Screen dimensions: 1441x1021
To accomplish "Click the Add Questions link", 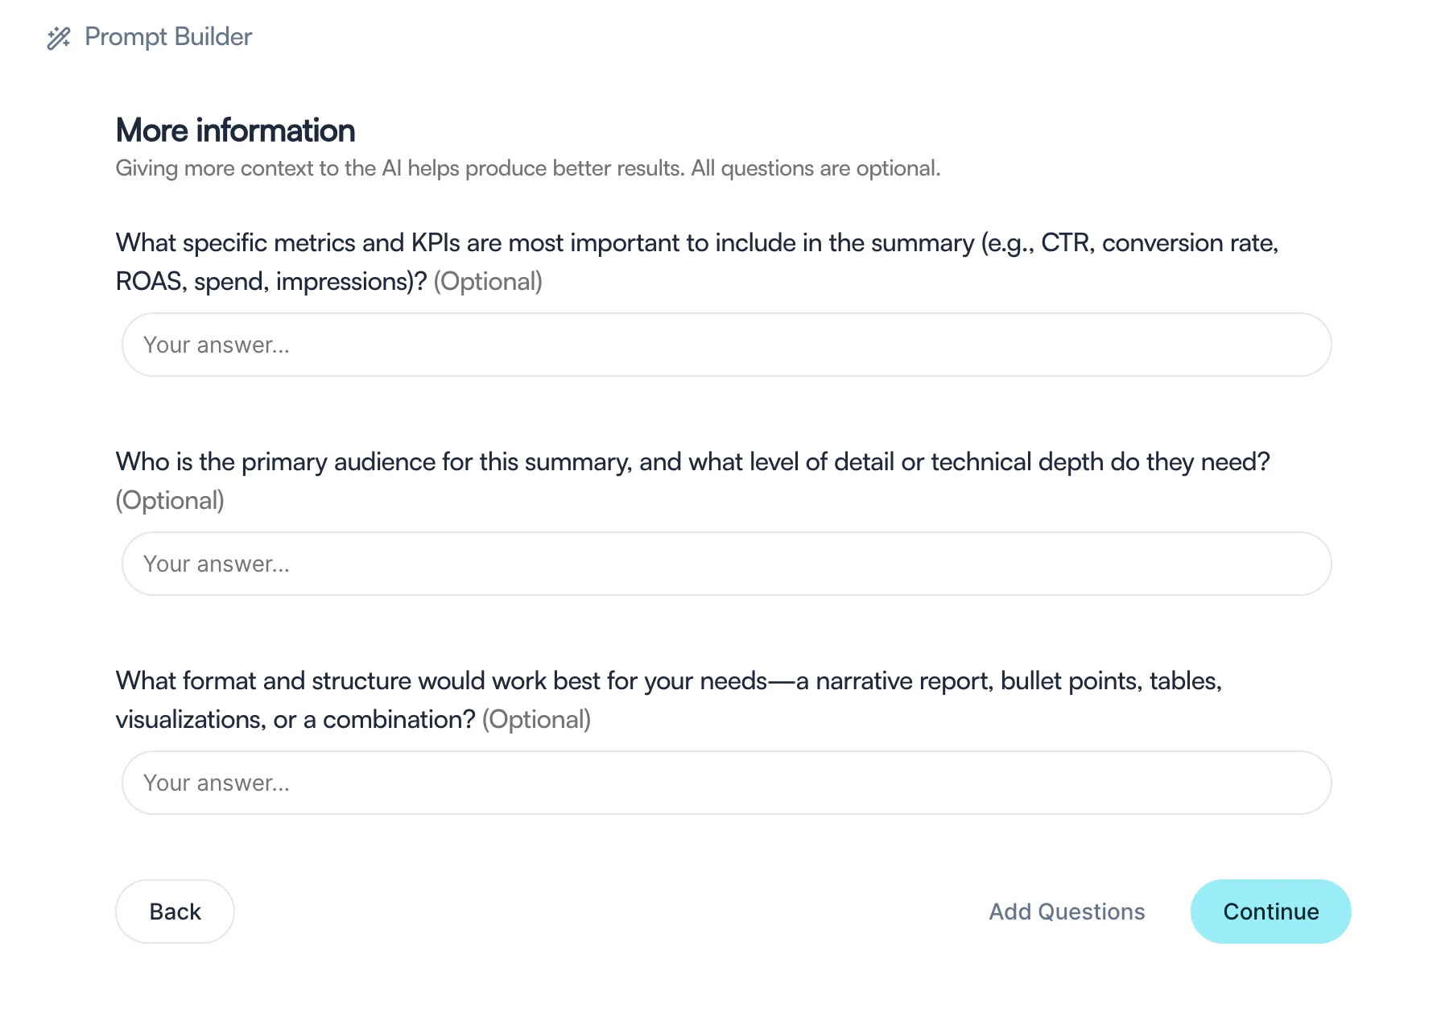I will tap(1067, 911).
